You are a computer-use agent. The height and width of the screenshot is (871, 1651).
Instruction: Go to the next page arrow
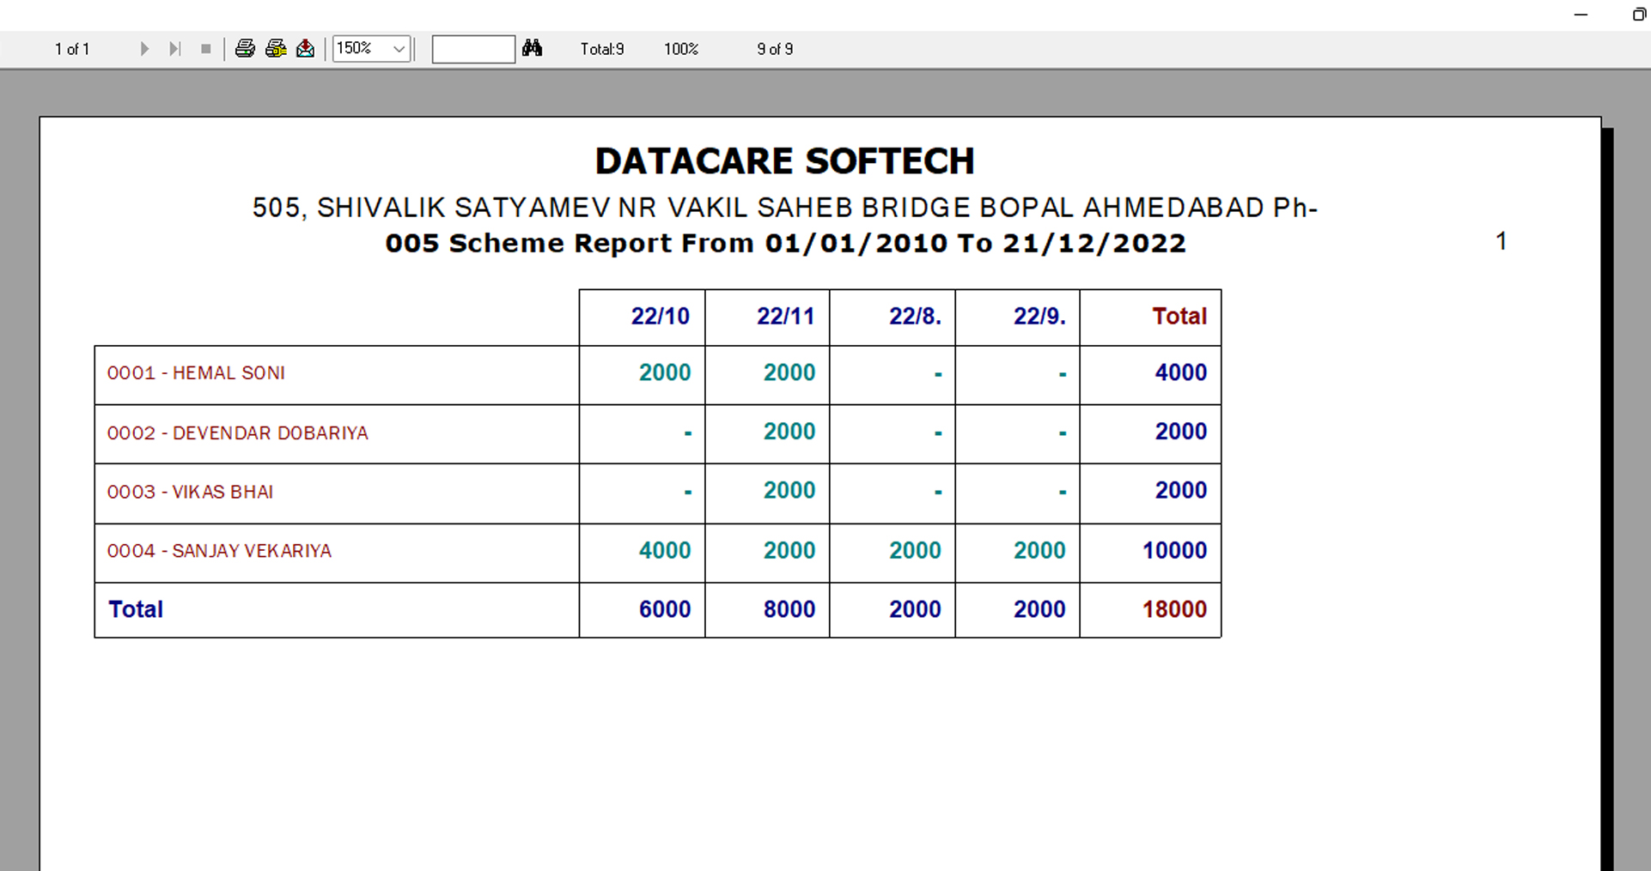[144, 49]
